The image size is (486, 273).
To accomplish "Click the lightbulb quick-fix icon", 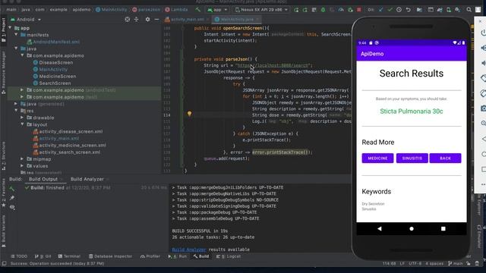I will 189,114.
